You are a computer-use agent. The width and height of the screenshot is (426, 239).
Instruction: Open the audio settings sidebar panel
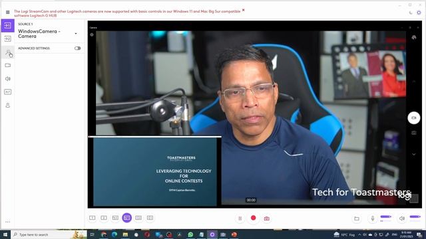7,78
